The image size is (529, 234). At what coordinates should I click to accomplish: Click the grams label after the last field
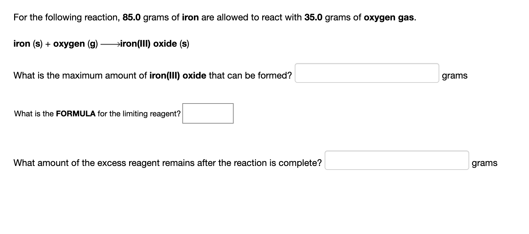point(484,163)
